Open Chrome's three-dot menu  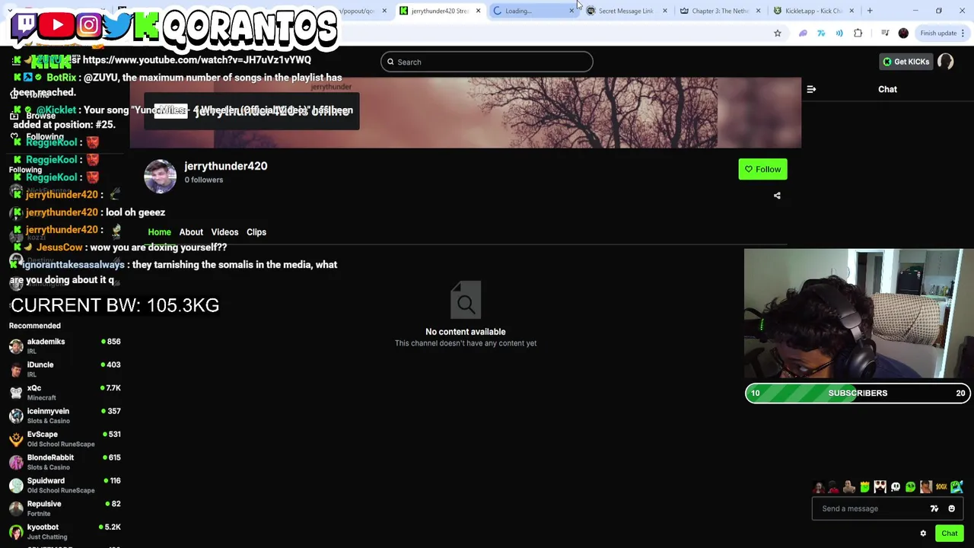coord(963,33)
